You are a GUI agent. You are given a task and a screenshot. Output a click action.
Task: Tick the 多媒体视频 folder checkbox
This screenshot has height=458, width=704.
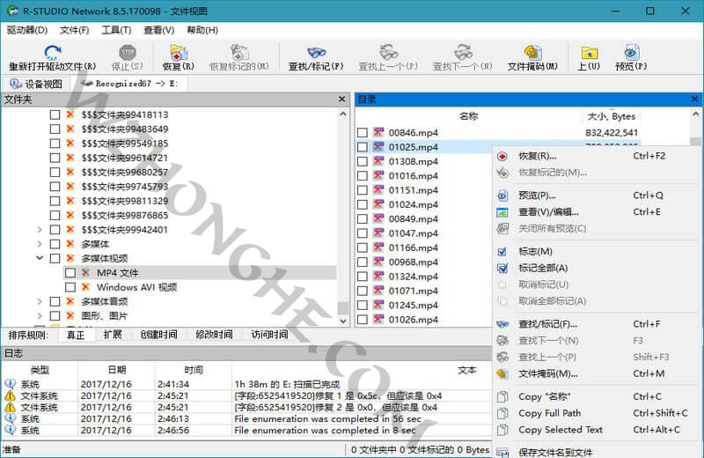click(x=55, y=258)
